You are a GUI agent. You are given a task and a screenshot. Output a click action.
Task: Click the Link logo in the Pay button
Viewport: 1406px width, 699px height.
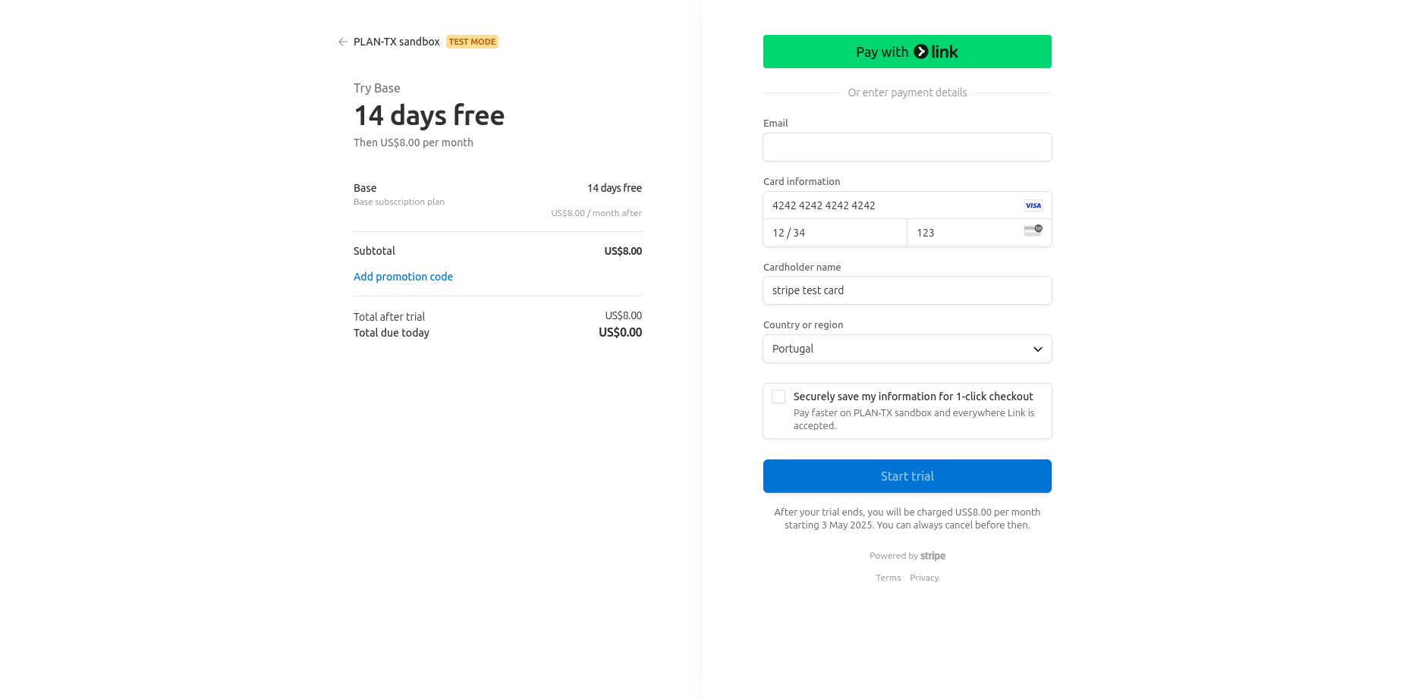pos(936,52)
